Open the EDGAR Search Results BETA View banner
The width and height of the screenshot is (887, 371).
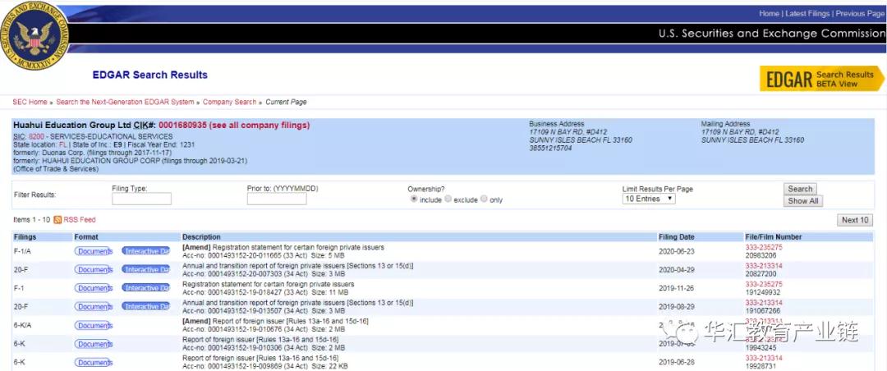pyautogui.click(x=821, y=79)
